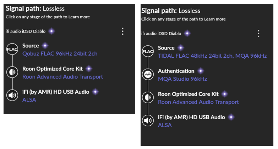The image size is (278, 149).
Task: Open the three-dot menu in the right signal path panel
Action: tap(258, 33)
